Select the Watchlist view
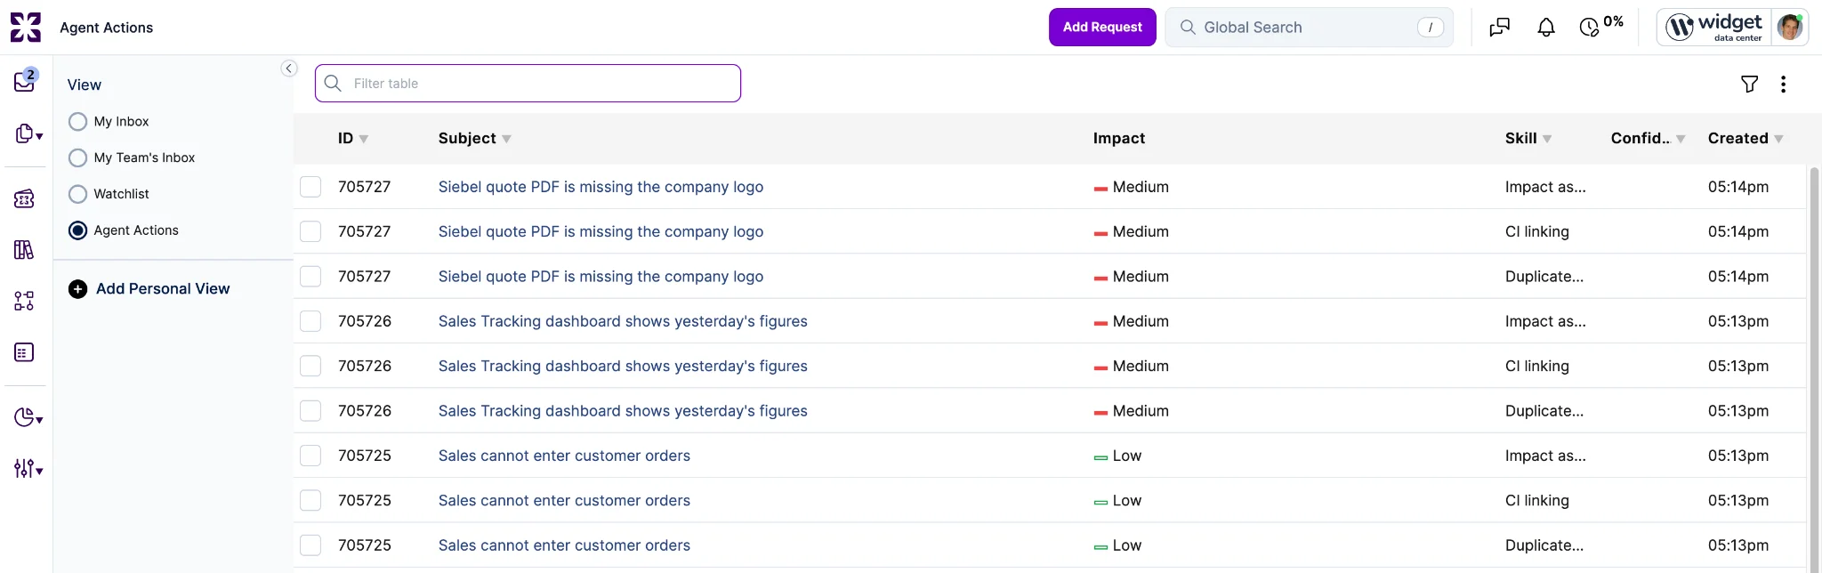Viewport: 1822px width, 573px height. 78,194
